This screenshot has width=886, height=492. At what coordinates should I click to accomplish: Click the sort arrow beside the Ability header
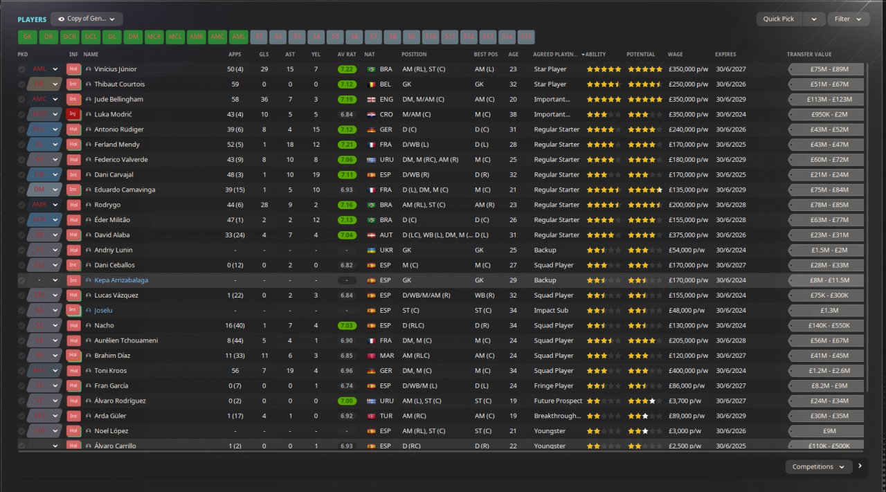point(583,54)
